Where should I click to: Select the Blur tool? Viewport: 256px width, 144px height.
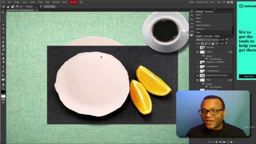pos(3,58)
